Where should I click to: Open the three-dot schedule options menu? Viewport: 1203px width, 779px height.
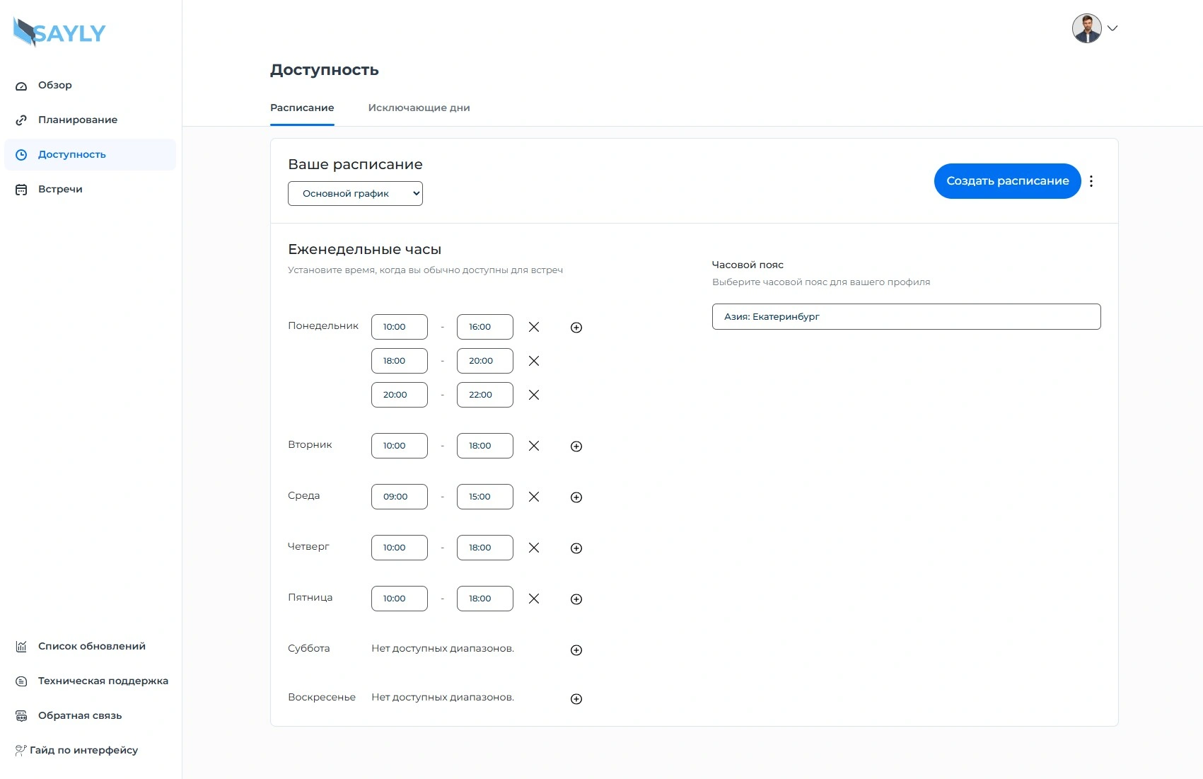(1091, 181)
